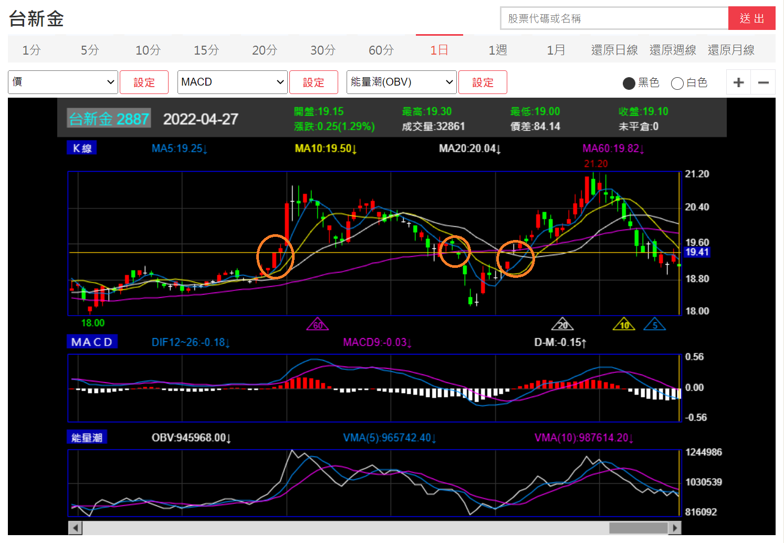Select the 黑色 black theme radio button
Image resolution: width=784 pixels, height=543 pixels.
tap(629, 83)
